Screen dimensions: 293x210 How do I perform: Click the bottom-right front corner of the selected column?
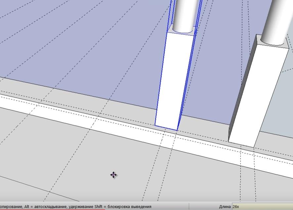178,130
